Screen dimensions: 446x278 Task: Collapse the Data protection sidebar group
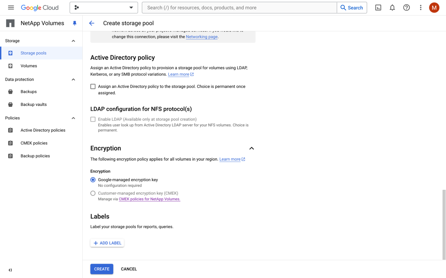coord(73,80)
